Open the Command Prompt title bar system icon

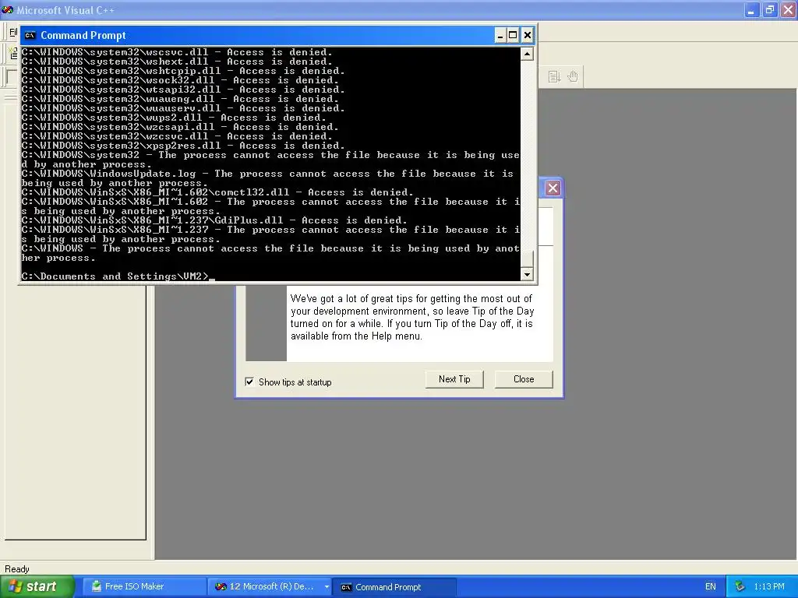(x=30, y=35)
